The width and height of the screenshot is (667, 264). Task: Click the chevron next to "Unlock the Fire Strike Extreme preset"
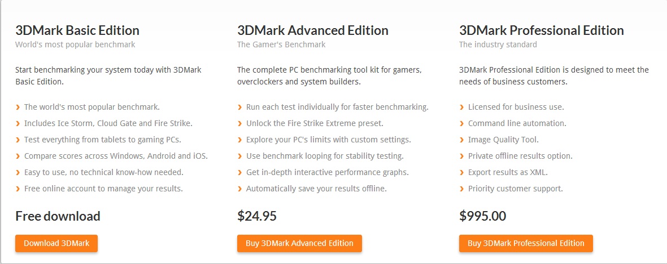point(240,123)
